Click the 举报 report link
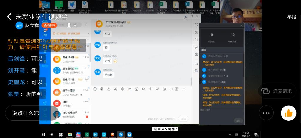Viewport: 301px width, 138px height. click(291, 17)
